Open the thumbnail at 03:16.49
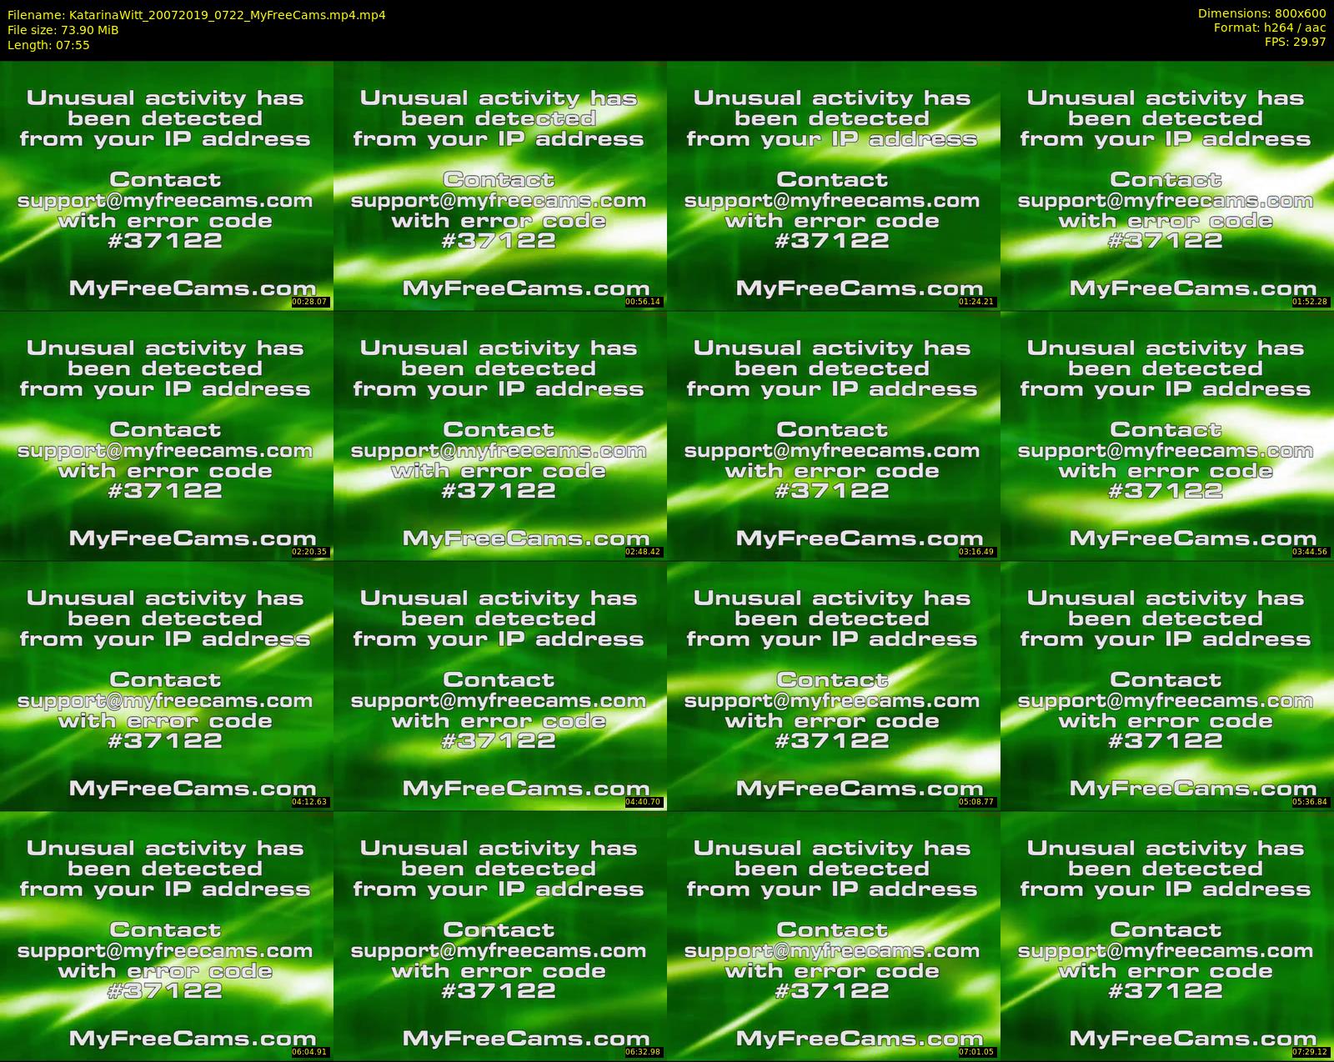Image resolution: width=1334 pixels, height=1062 pixels. [833, 435]
